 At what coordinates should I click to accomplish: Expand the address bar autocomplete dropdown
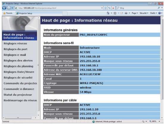click(102, 8)
